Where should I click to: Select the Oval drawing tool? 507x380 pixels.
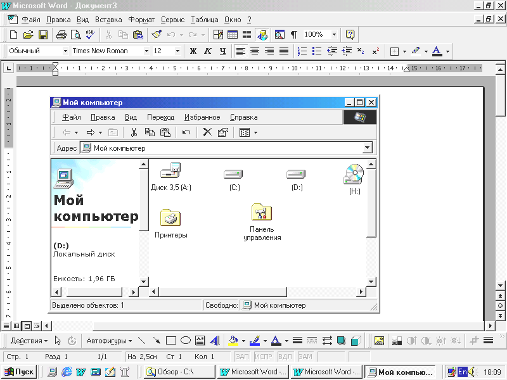click(x=186, y=341)
